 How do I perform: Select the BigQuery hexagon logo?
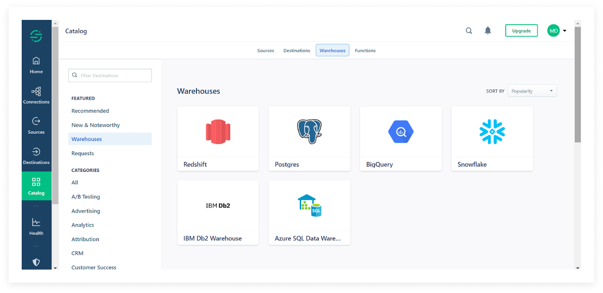click(401, 132)
